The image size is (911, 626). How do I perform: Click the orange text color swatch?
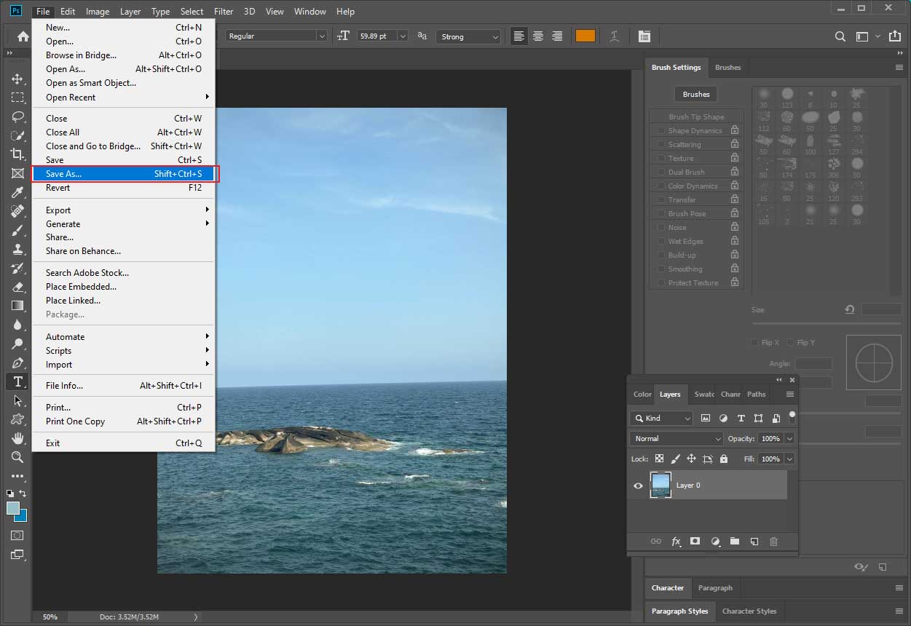(585, 36)
